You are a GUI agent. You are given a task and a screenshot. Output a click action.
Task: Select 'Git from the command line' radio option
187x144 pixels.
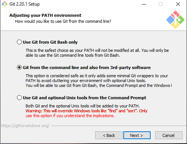coord(19,68)
